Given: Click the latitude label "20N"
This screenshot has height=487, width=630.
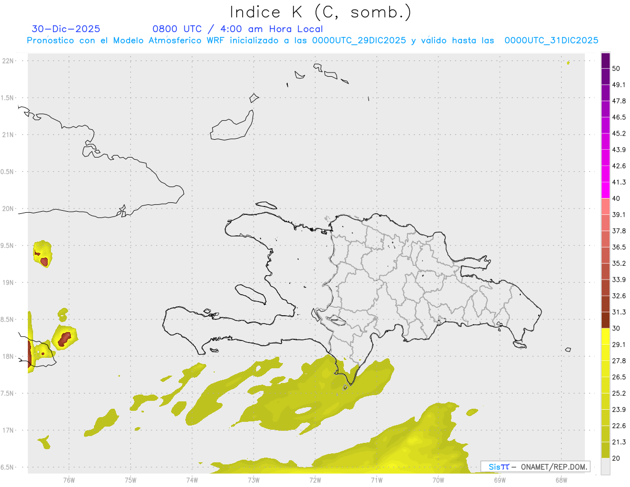Looking at the screenshot, I should coord(8,209).
